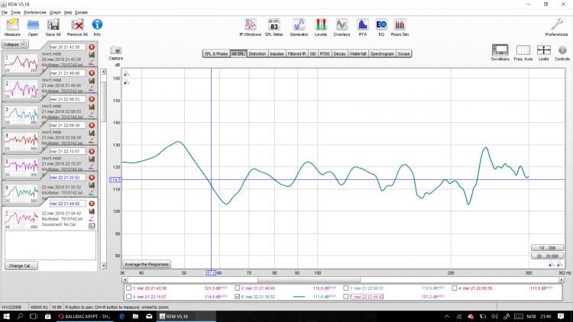Open the Levels meters
Viewport: 573px width, 322px height.
point(320,27)
